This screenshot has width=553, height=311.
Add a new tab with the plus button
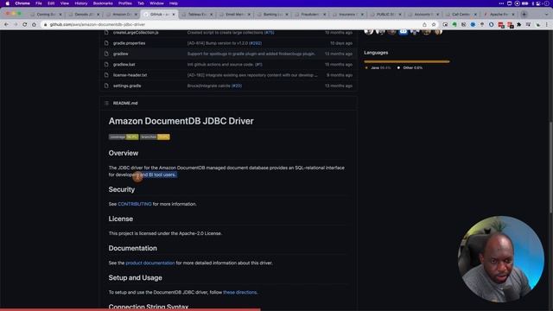pos(524,14)
